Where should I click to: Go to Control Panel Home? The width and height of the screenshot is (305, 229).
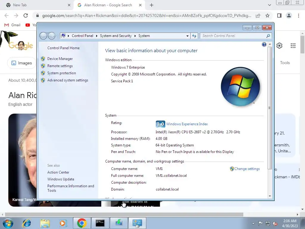pyautogui.click(x=63, y=48)
